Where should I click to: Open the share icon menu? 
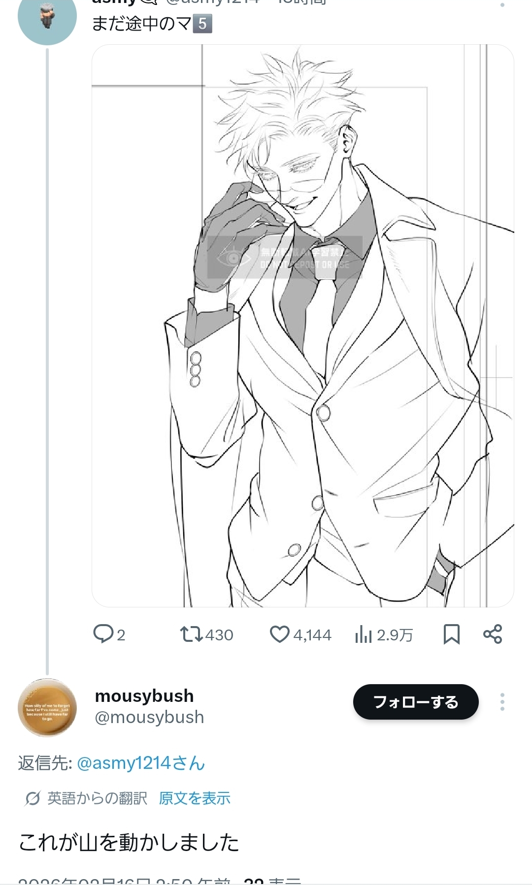(493, 634)
